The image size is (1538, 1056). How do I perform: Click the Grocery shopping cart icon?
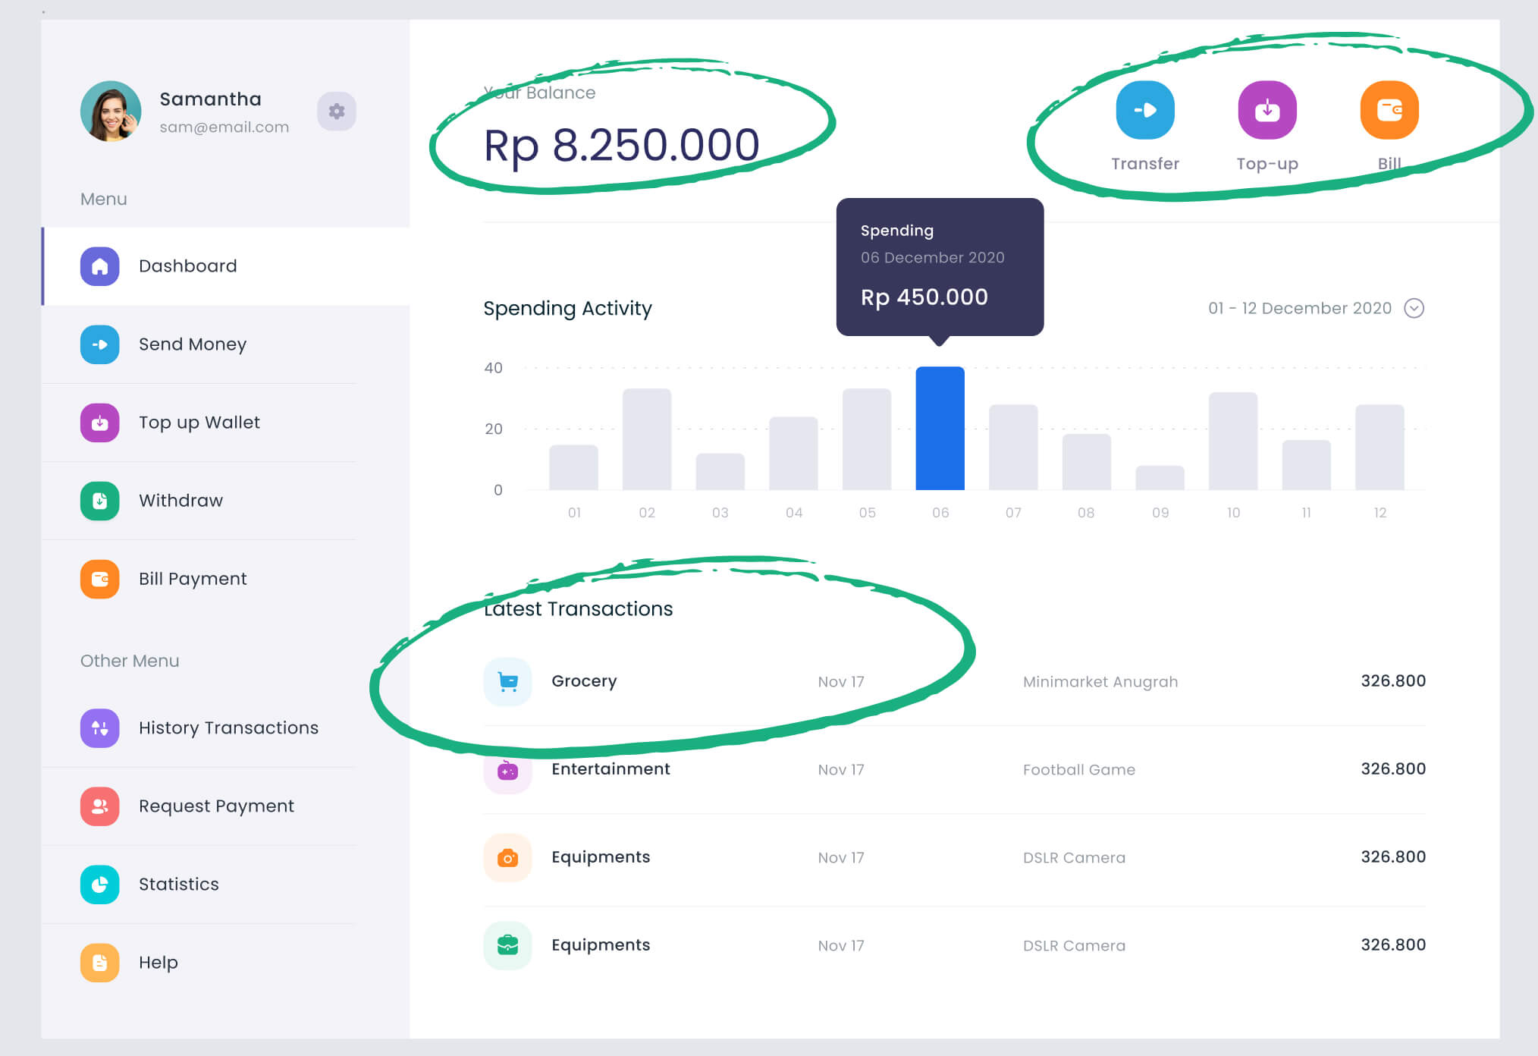(x=507, y=681)
